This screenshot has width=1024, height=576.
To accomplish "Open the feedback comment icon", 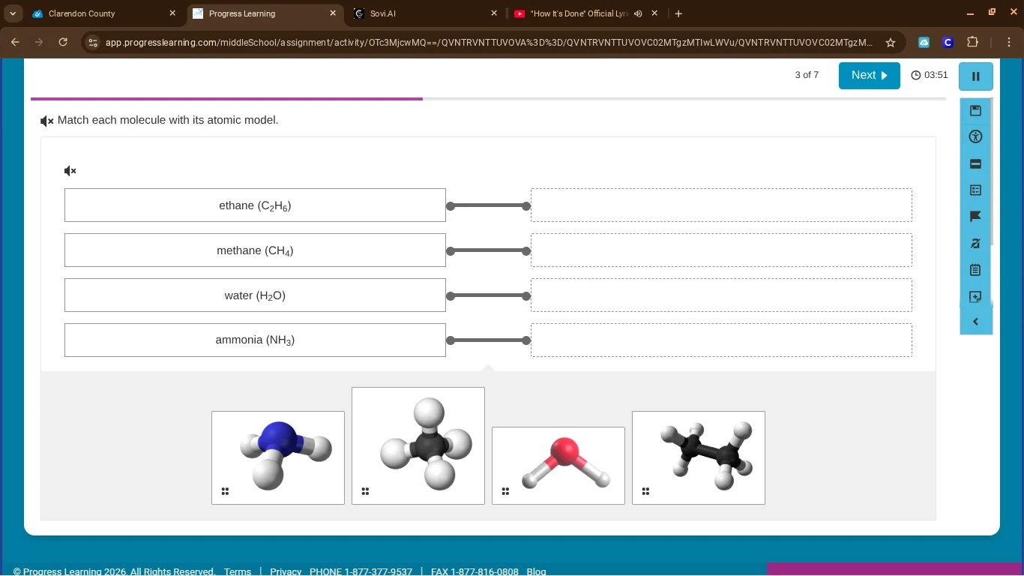I will click(x=975, y=297).
